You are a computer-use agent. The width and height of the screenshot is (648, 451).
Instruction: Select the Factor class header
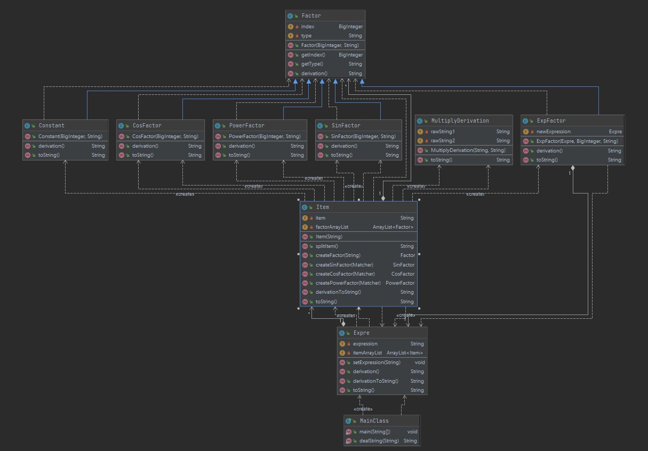coord(325,16)
